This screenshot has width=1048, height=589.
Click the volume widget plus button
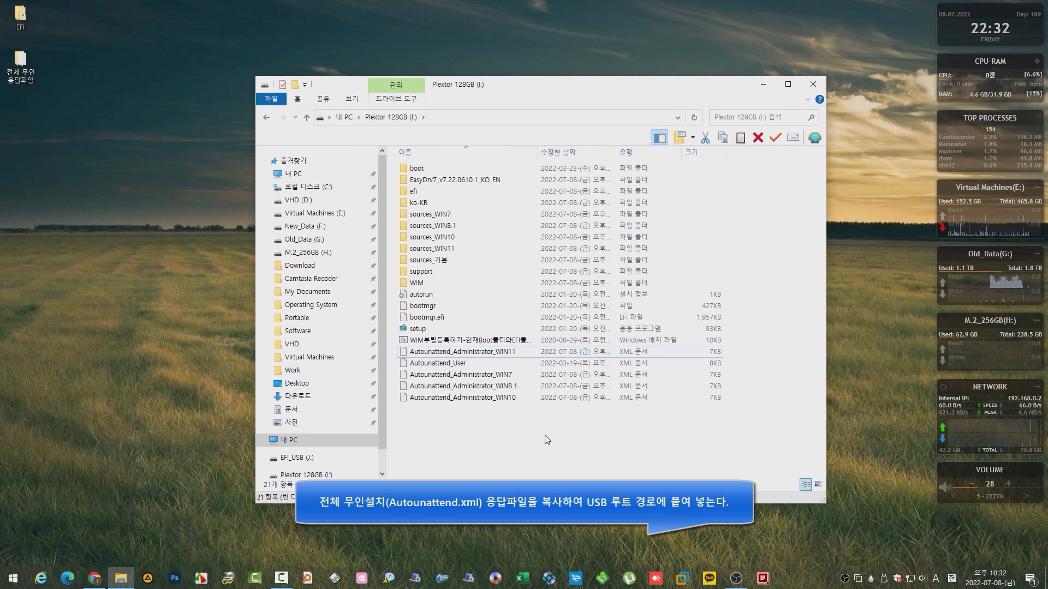coord(1008,483)
